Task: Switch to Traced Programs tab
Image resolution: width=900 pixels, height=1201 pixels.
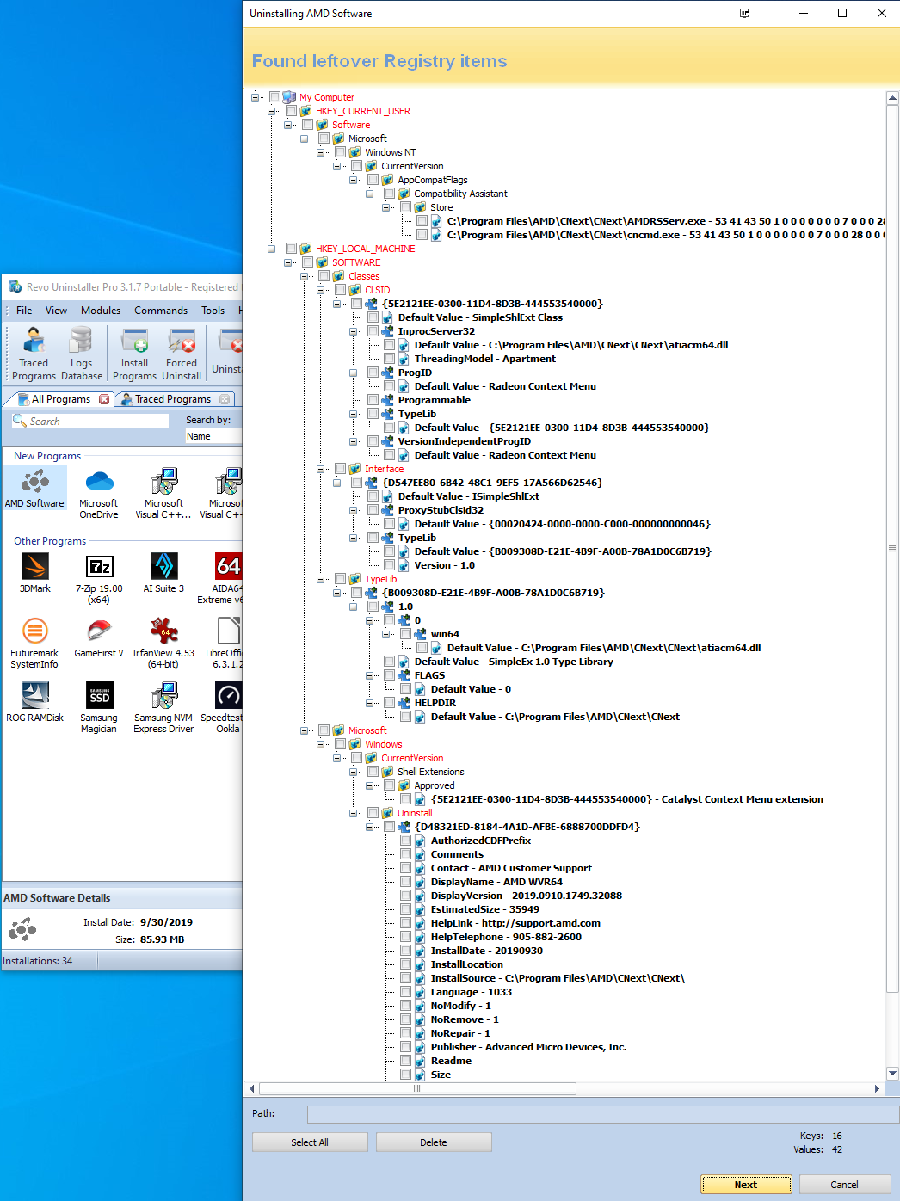Action: [172, 399]
